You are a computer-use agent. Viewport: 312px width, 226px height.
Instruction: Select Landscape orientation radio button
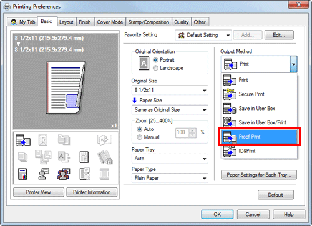click(x=155, y=68)
